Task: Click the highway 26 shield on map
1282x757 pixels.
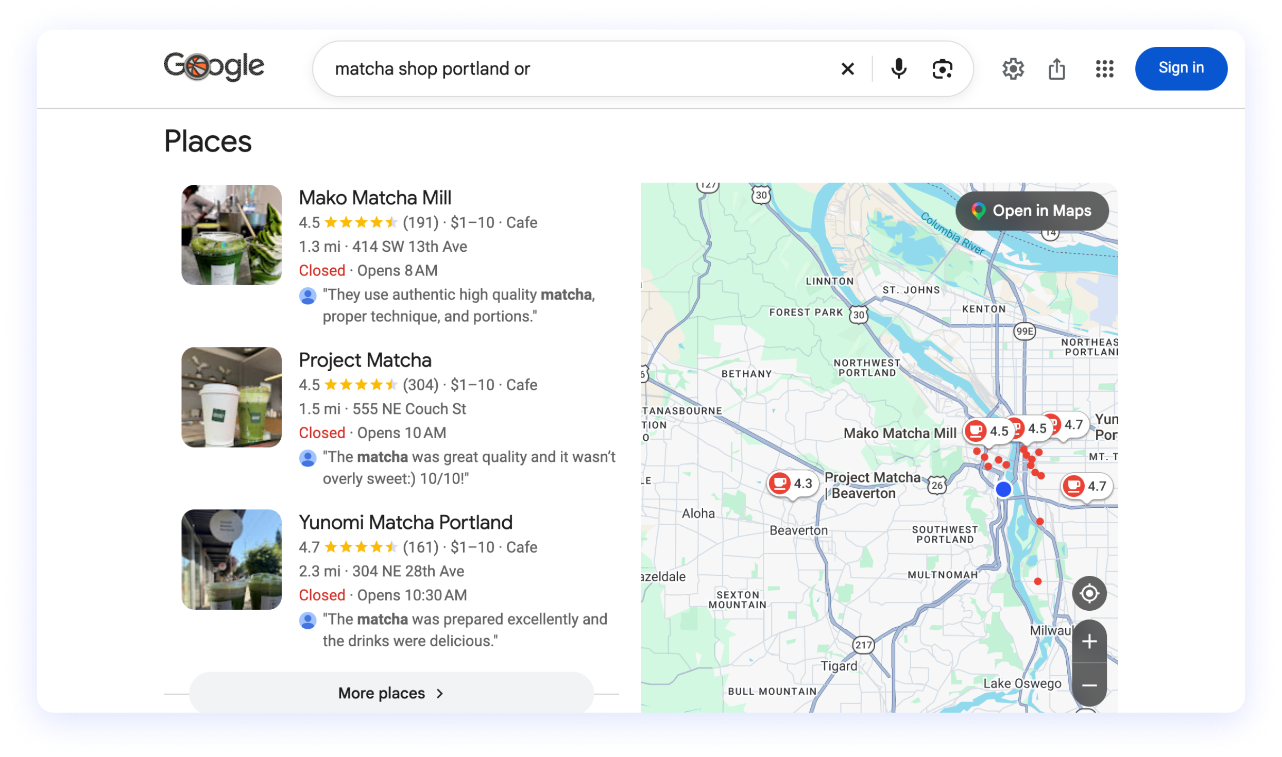Action: click(937, 485)
